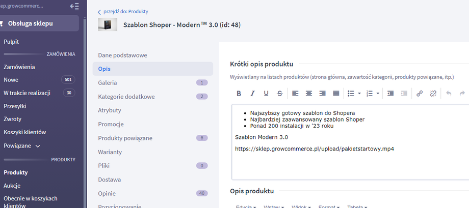The image size is (469, 208).
Task: Click the back chevron before Produkty
Action: [x=99, y=12]
